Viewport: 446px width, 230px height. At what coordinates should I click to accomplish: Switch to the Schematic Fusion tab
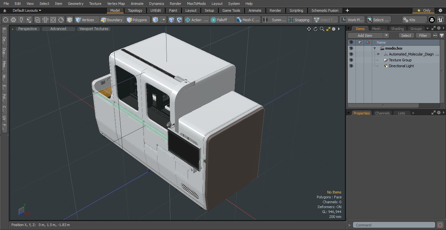point(325,10)
